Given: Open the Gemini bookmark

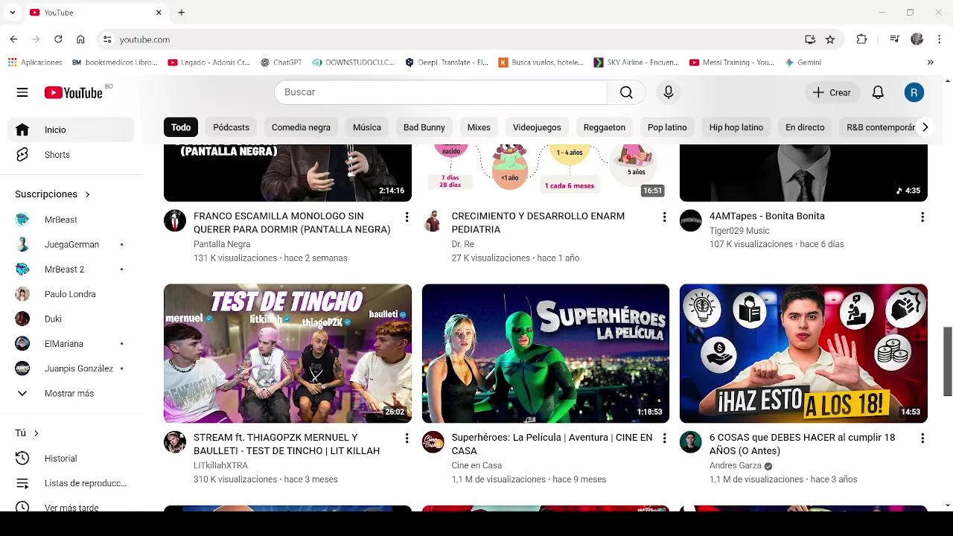Looking at the screenshot, I should pyautogui.click(x=803, y=63).
